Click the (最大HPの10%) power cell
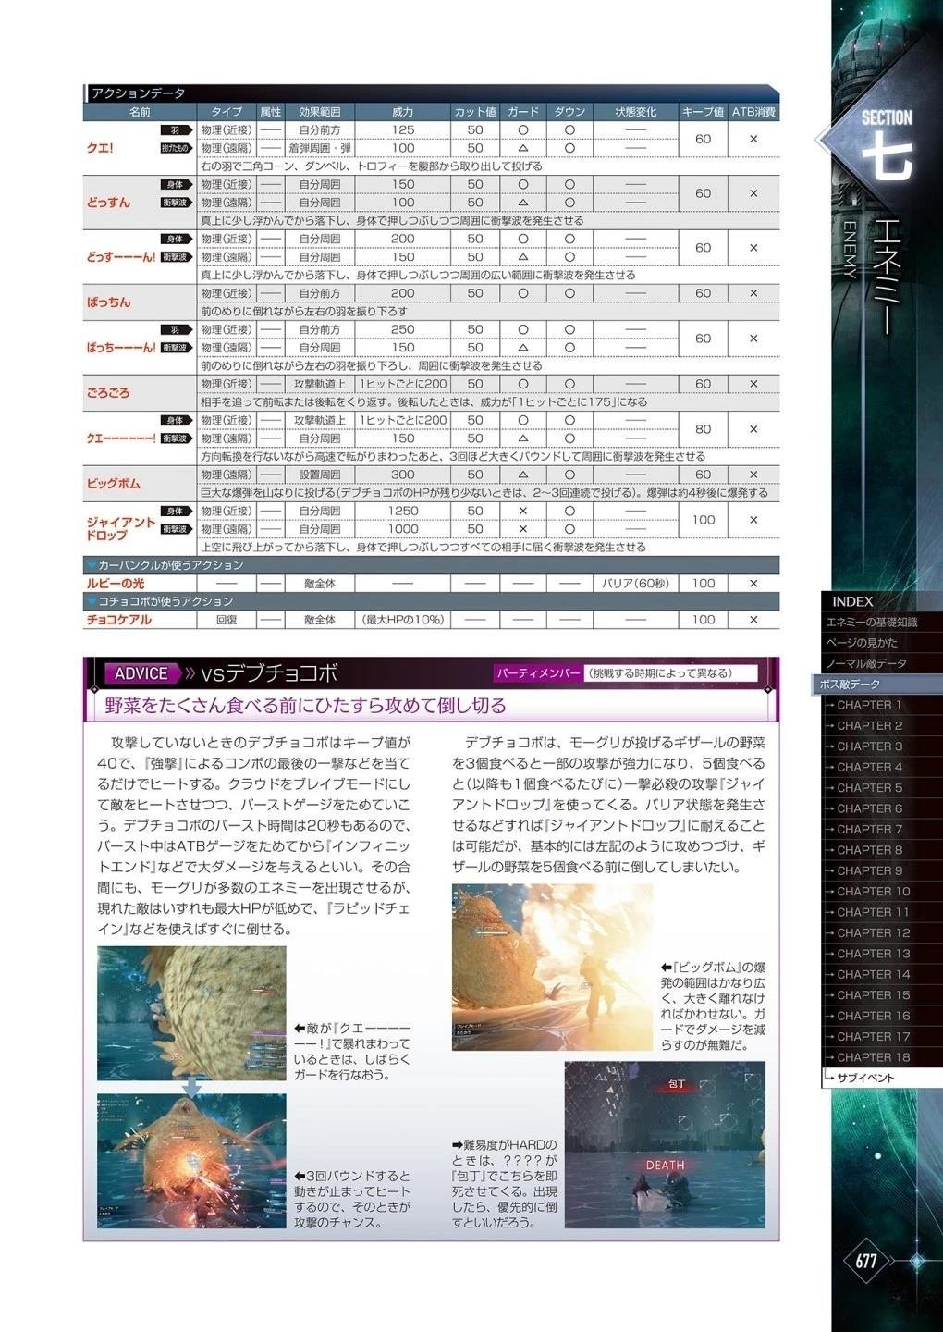943x1332 pixels. pyautogui.click(x=403, y=620)
